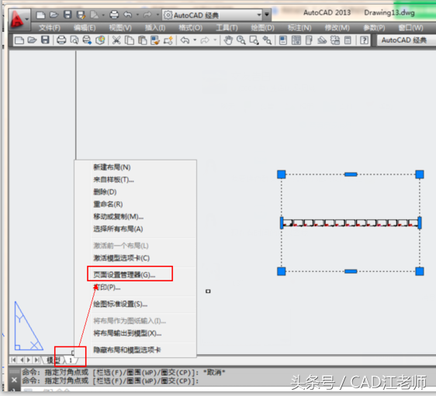Choose 删除(D) from context menu
The image size is (436, 396).
(105, 192)
